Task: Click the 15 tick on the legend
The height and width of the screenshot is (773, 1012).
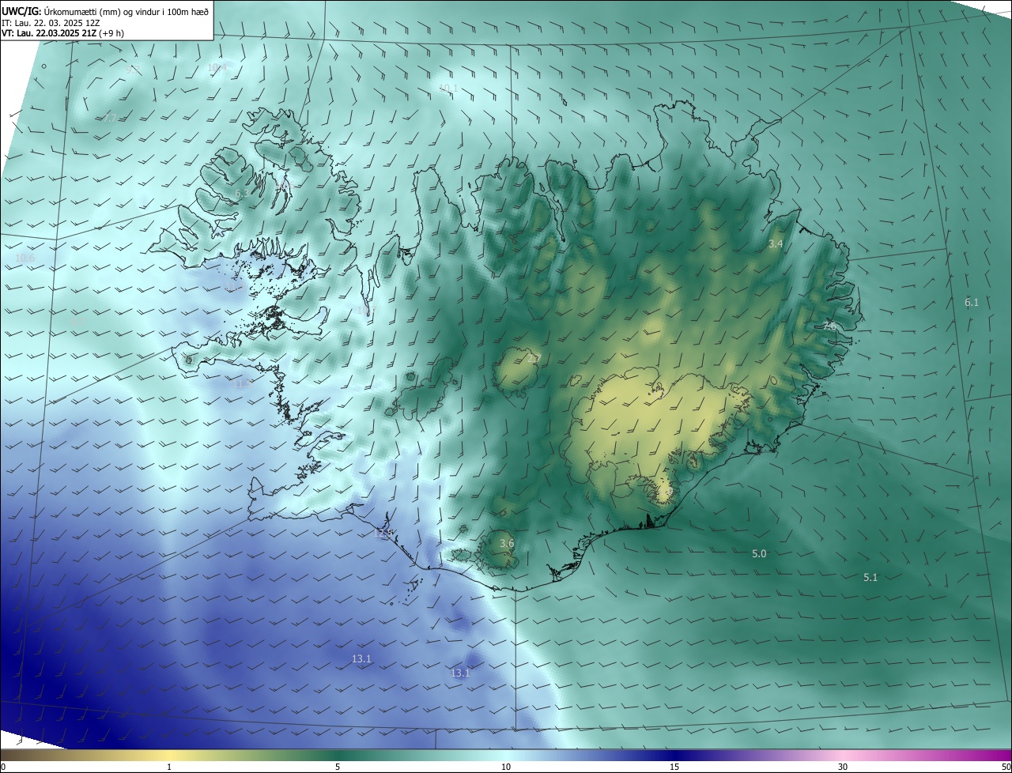Action: [x=674, y=767]
